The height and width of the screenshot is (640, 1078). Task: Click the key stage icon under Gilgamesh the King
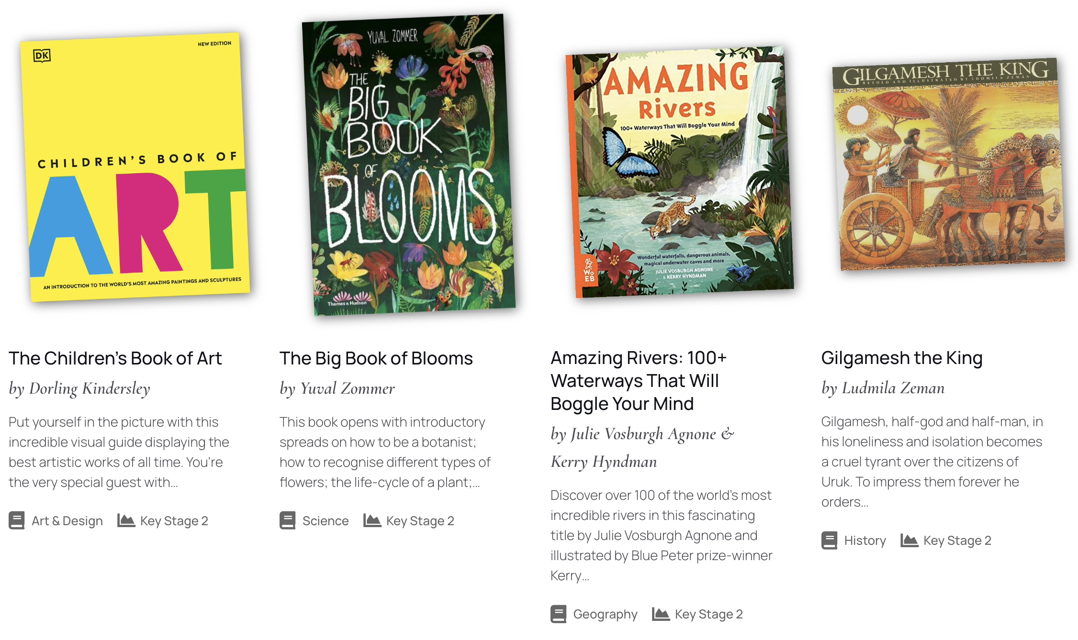tap(909, 541)
